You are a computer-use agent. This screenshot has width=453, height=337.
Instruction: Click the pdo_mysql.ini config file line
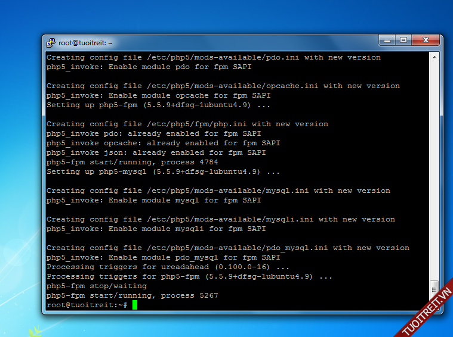point(227,248)
